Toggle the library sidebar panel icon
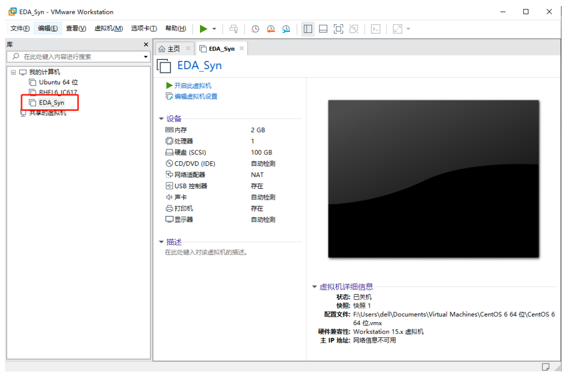567x378 pixels. (307, 28)
